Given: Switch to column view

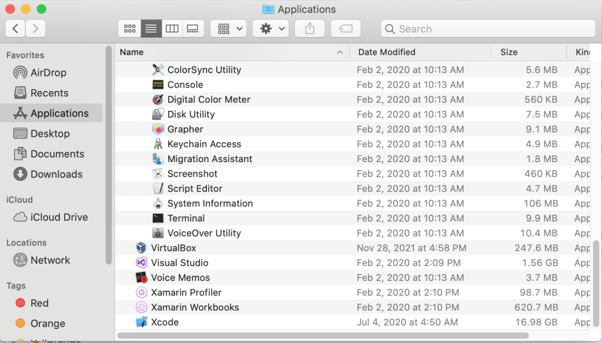Looking at the screenshot, I should (172, 28).
